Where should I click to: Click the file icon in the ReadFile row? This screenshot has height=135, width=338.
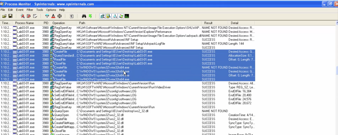pyautogui.click(x=52, y=60)
